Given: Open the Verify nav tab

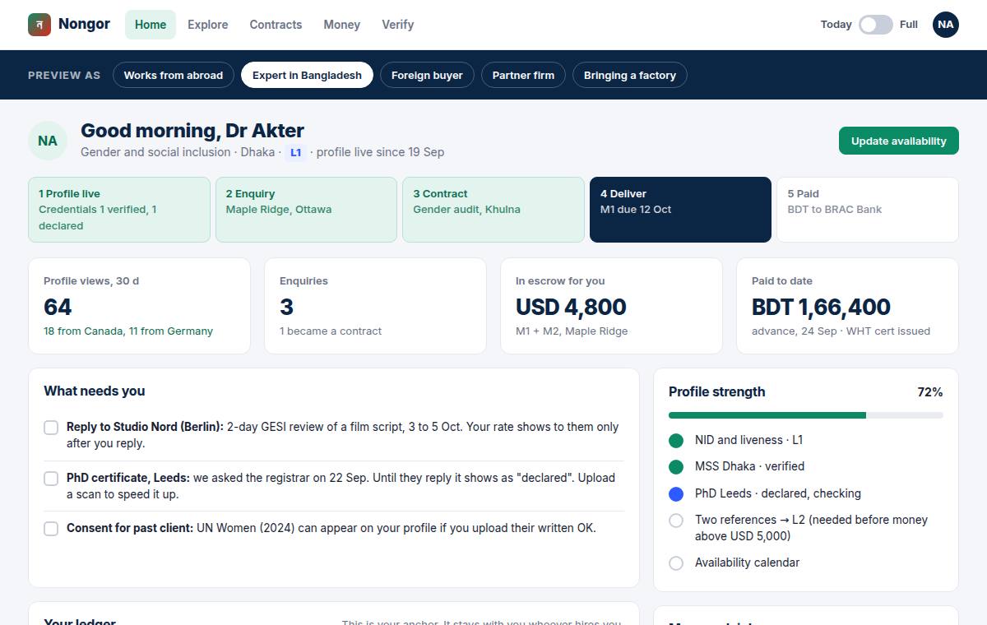Looking at the screenshot, I should click(397, 25).
